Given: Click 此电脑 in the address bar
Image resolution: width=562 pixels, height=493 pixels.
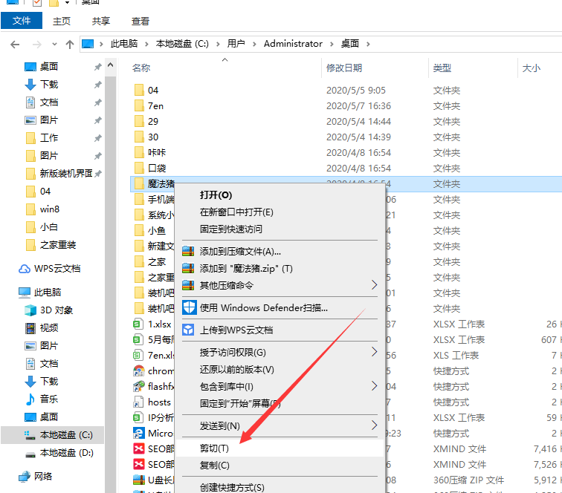Looking at the screenshot, I should pyautogui.click(x=124, y=44).
